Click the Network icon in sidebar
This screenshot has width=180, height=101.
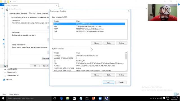point(4,80)
